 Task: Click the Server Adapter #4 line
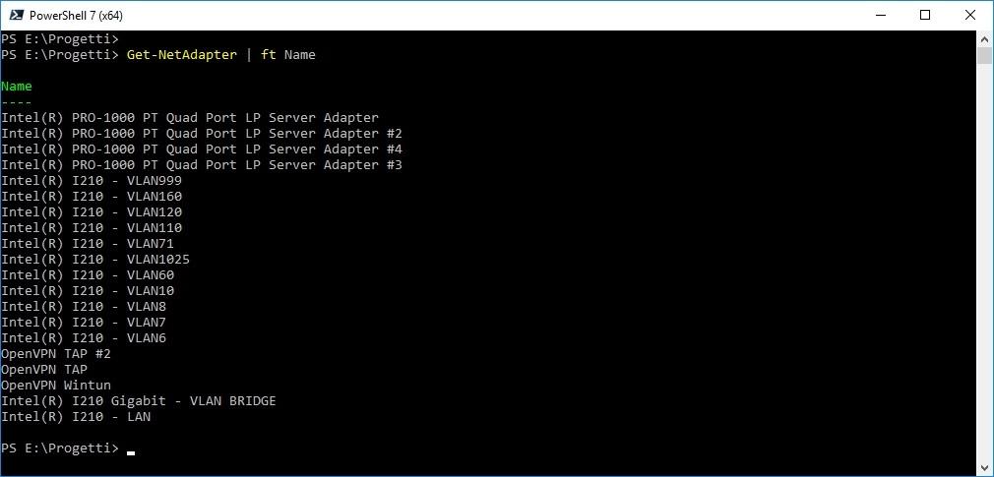tap(202, 149)
